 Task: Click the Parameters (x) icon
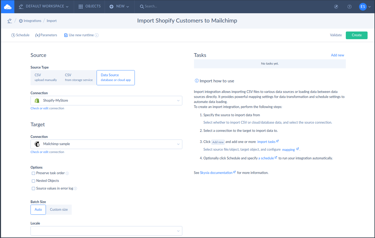click(x=37, y=35)
